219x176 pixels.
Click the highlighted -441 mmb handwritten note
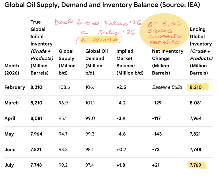[x=99, y=40]
